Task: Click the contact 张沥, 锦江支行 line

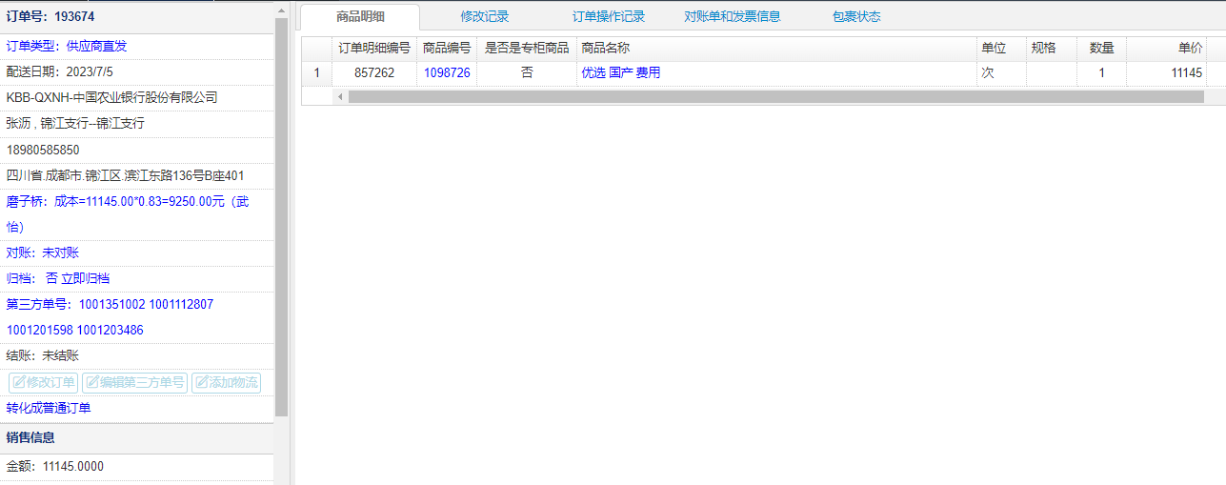Action: click(x=75, y=123)
